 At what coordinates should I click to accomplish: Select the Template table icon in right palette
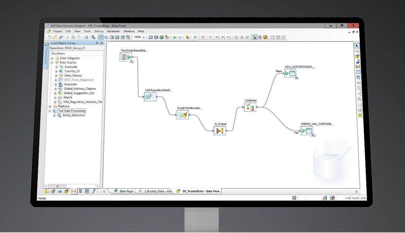[x=358, y=72]
